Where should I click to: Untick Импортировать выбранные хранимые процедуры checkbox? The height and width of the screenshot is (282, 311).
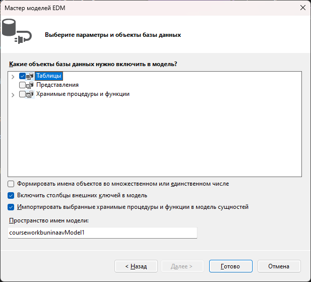click(11, 207)
